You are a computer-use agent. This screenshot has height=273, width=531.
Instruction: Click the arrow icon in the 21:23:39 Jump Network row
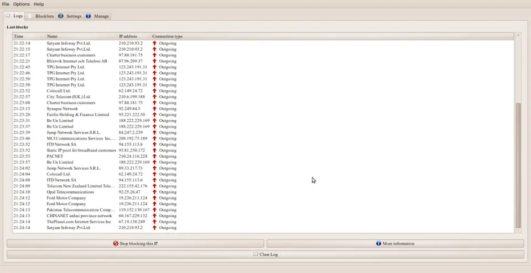(154, 132)
